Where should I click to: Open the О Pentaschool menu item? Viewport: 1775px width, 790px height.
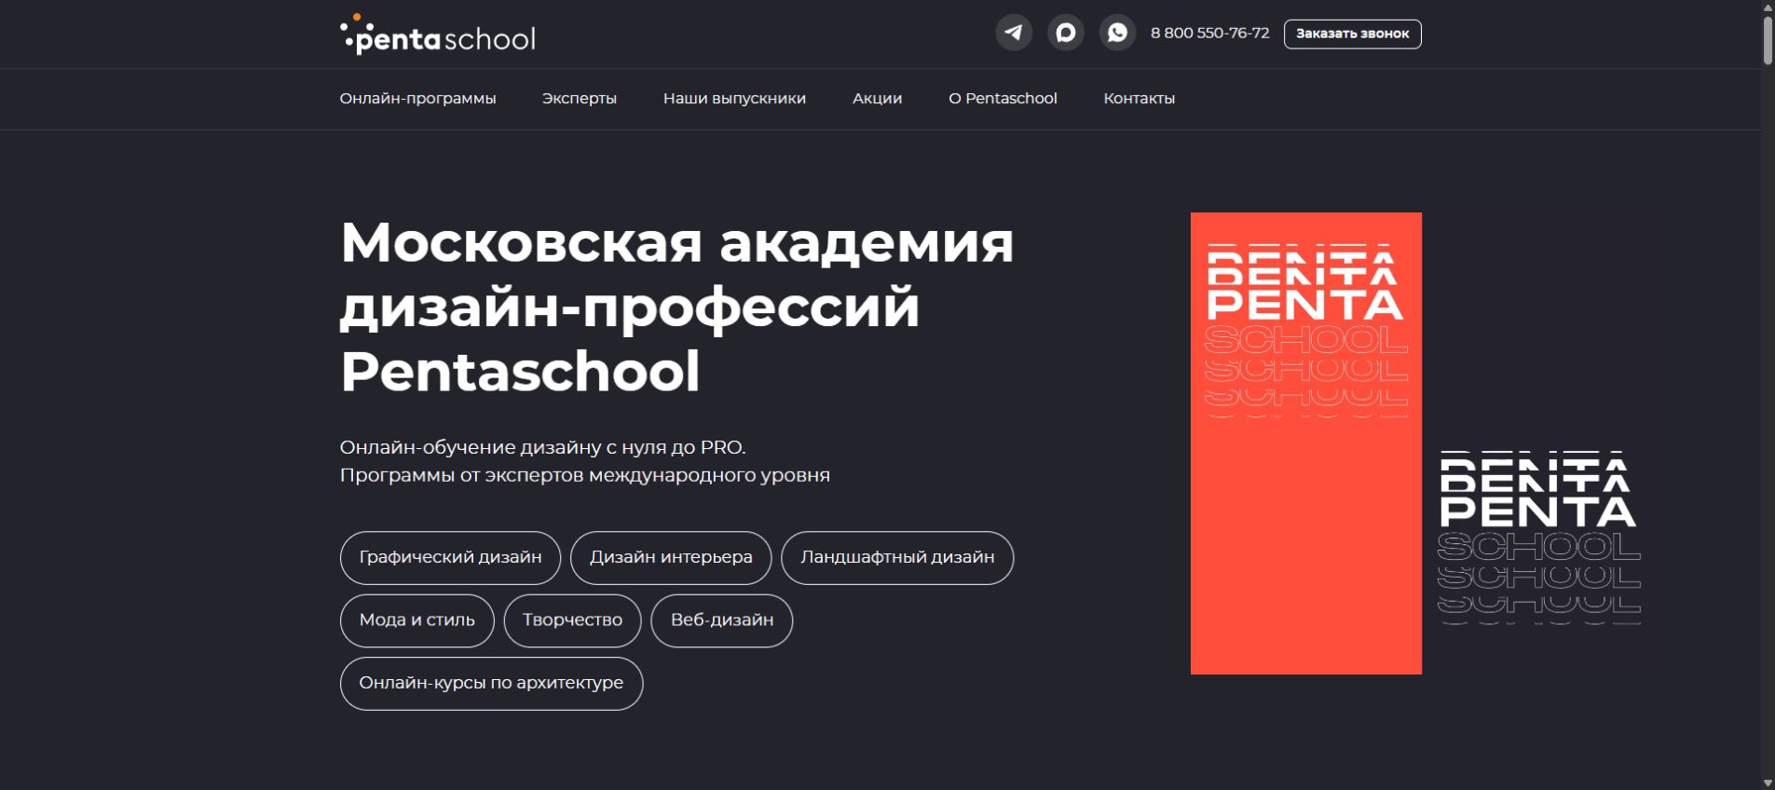pos(1003,99)
